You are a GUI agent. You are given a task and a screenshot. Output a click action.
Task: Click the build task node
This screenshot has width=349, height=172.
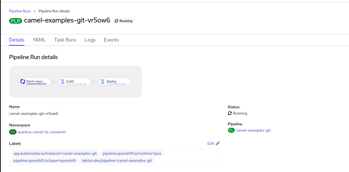(x=74, y=82)
